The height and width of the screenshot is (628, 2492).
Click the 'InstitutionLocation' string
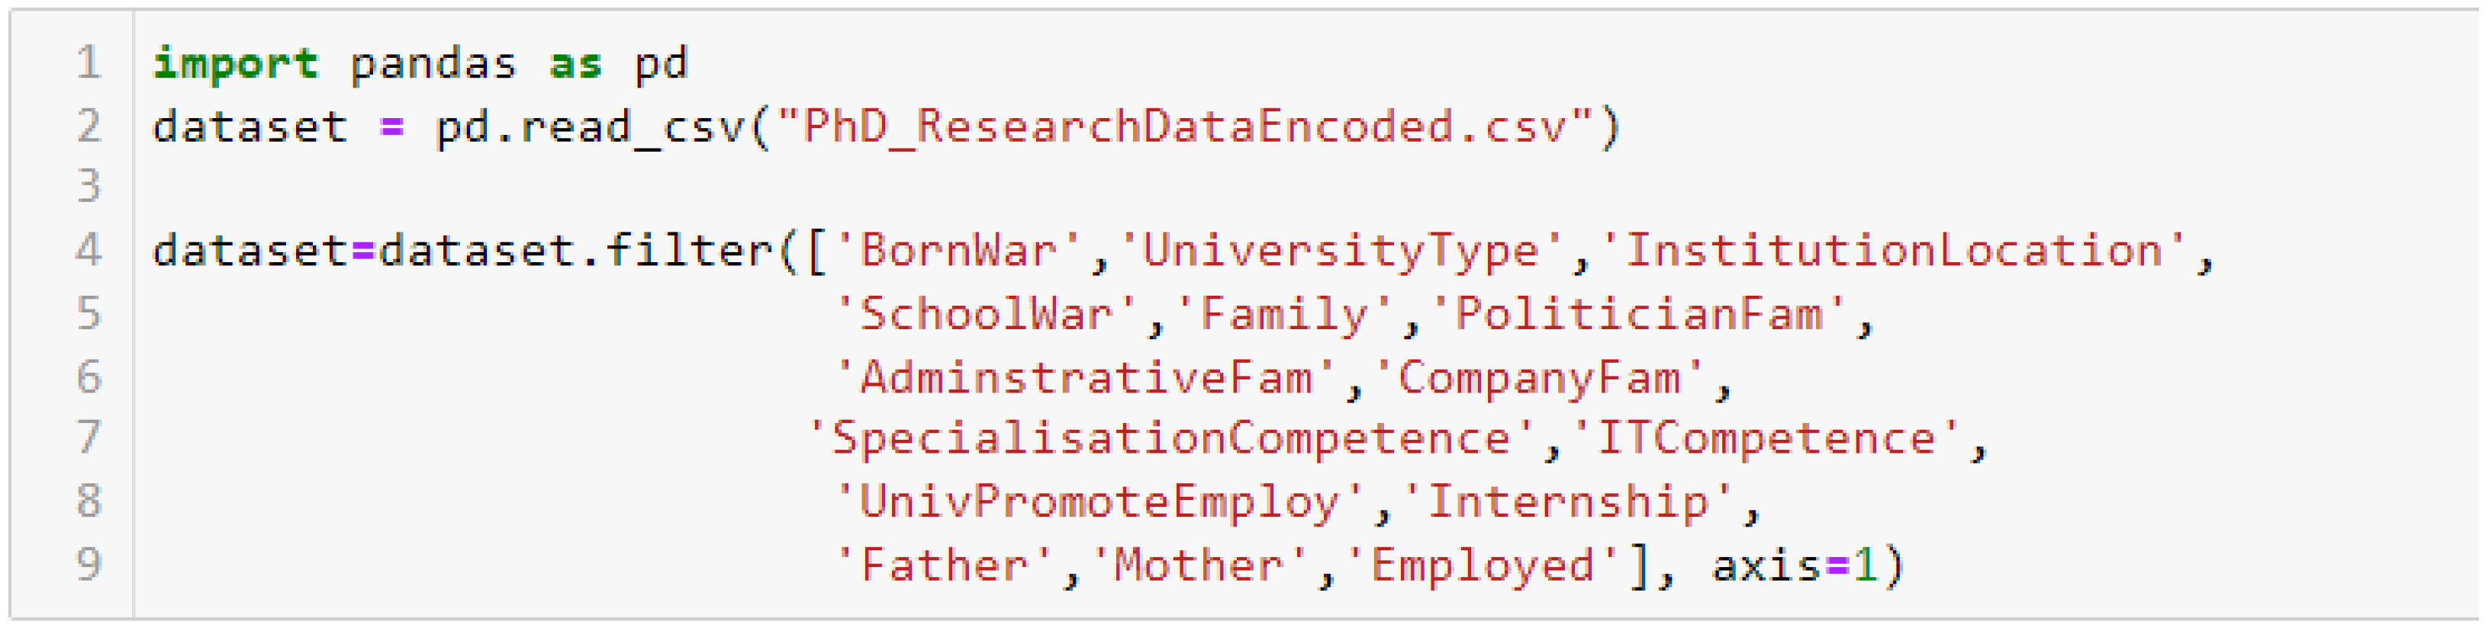[1893, 252]
